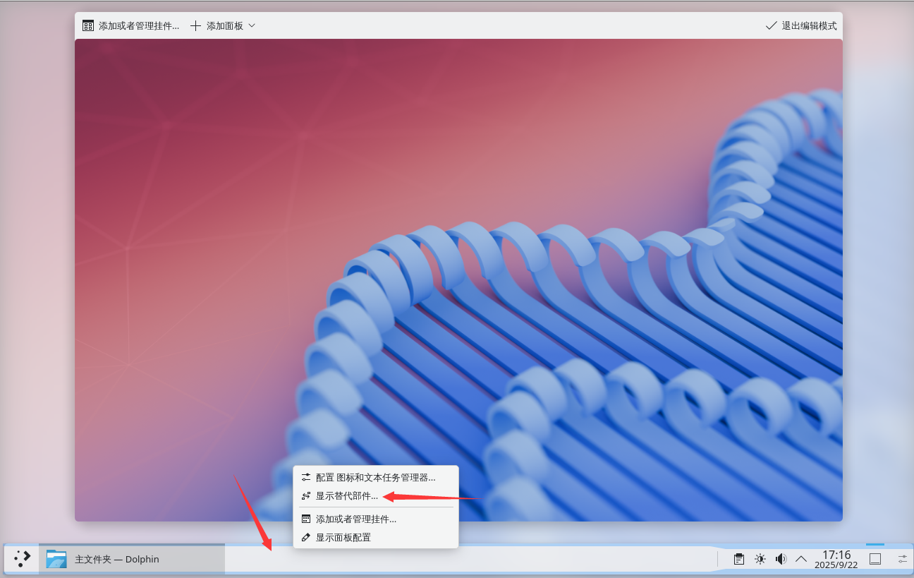This screenshot has height=578, width=914.
Task: Click the show desktop icon
Action: click(x=875, y=559)
